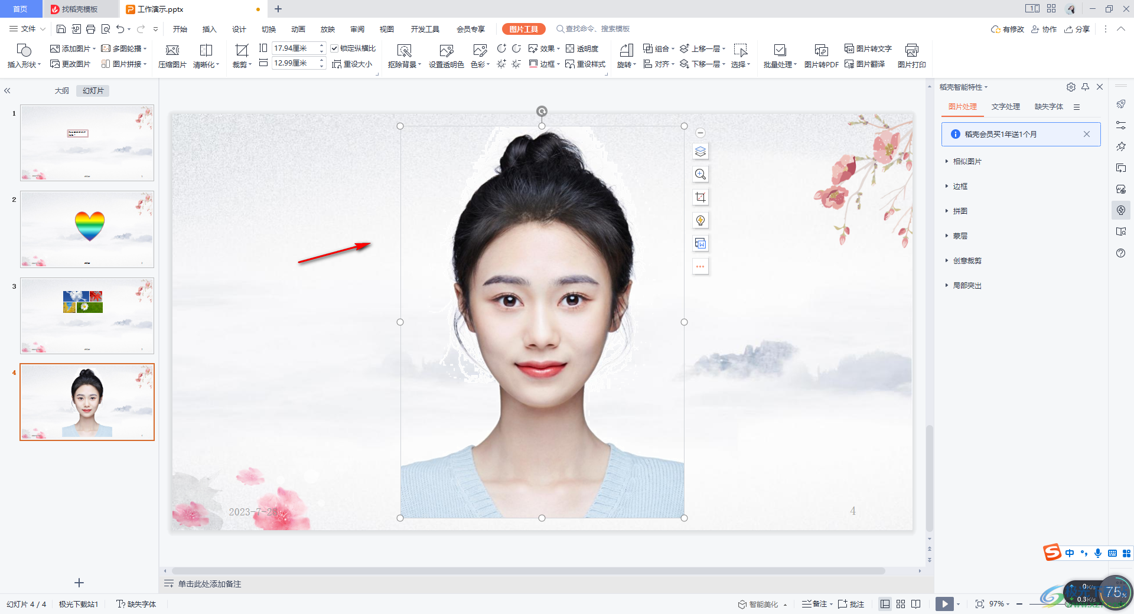Click the 协作 collaborate button
1134x614 pixels.
(1044, 29)
